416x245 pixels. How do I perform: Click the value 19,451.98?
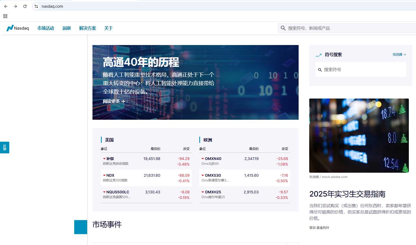152,159
